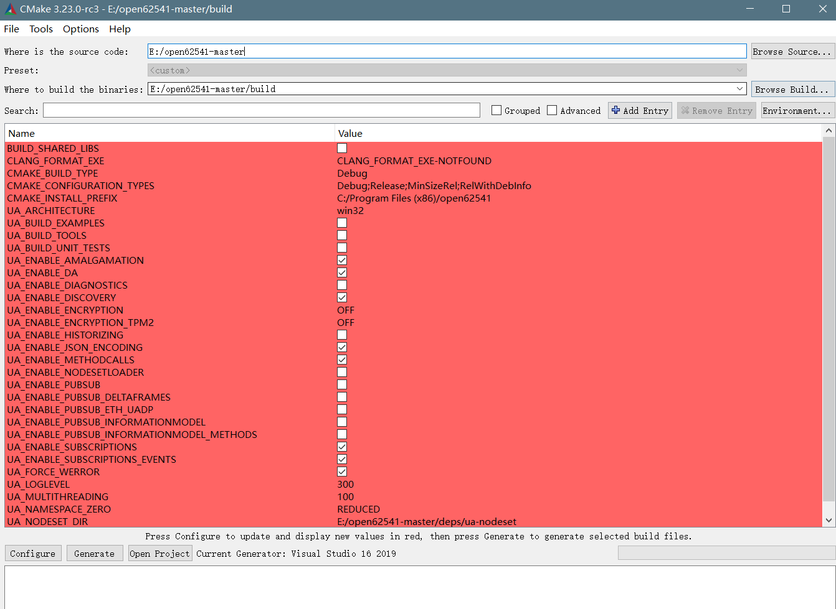Toggle UA_BUILD_TOOLS checkbox
The width and height of the screenshot is (836, 609).
pyautogui.click(x=342, y=235)
